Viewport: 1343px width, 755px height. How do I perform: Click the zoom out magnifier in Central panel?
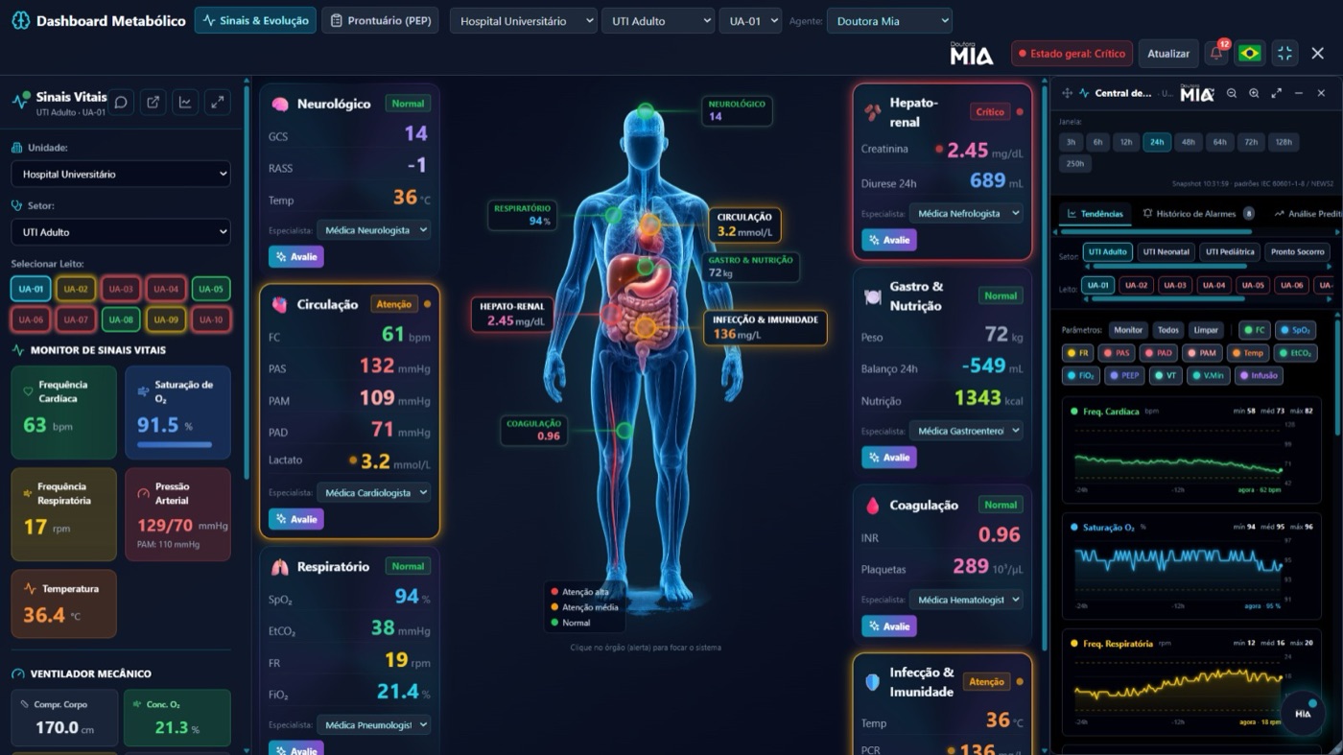click(1232, 93)
